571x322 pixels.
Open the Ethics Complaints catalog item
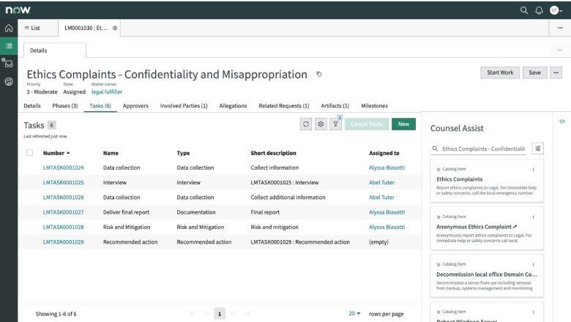[459, 179]
